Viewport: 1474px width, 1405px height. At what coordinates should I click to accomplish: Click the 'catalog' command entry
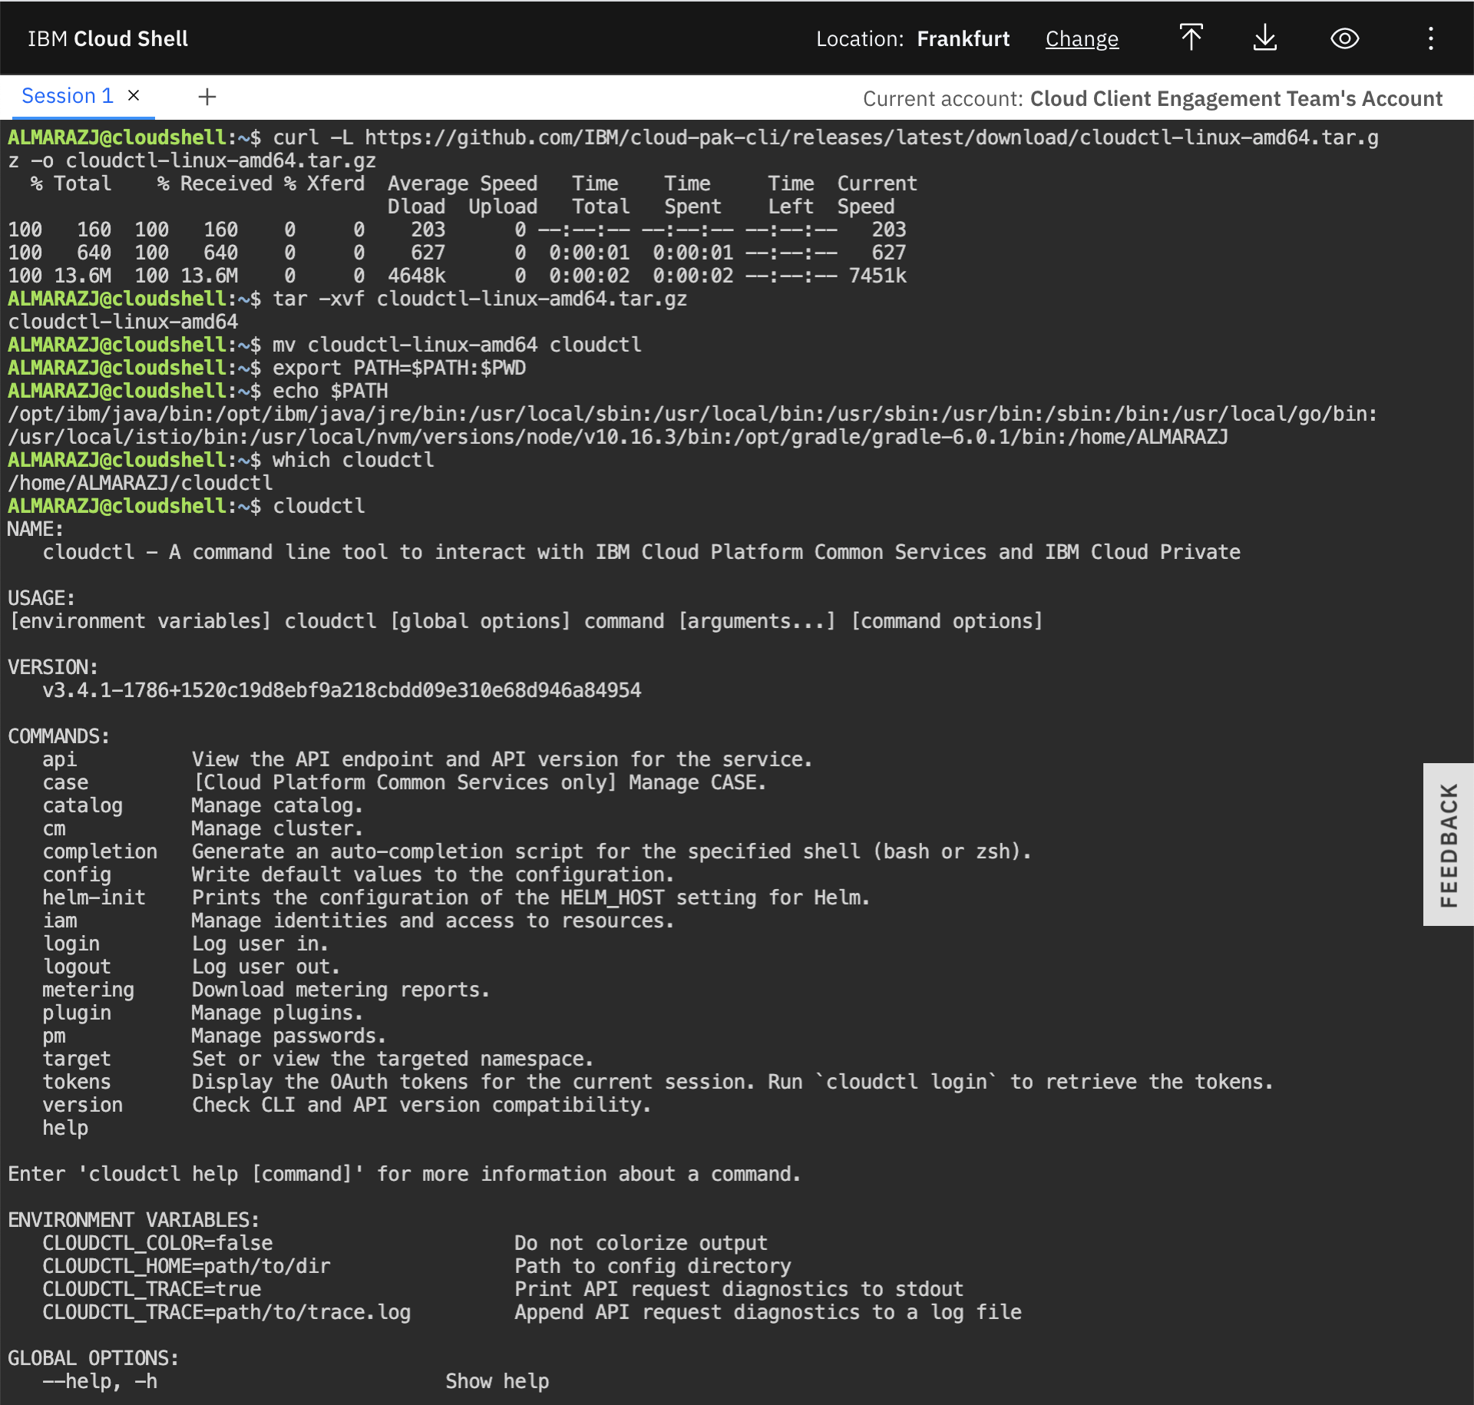(83, 806)
